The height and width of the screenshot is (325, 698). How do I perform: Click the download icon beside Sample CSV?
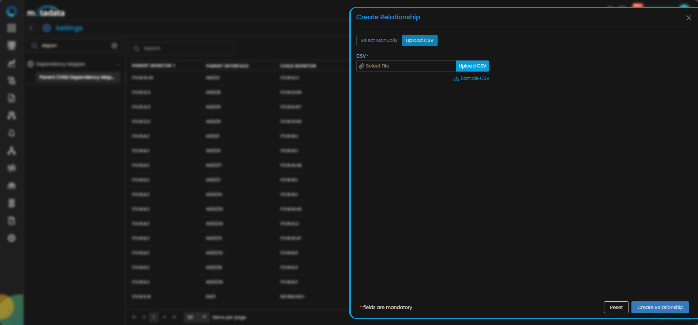tap(456, 78)
